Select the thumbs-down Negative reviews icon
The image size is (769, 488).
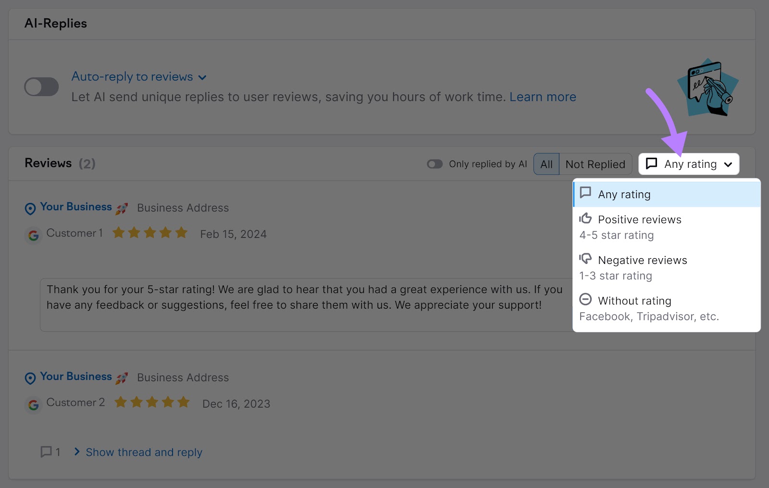[586, 259]
